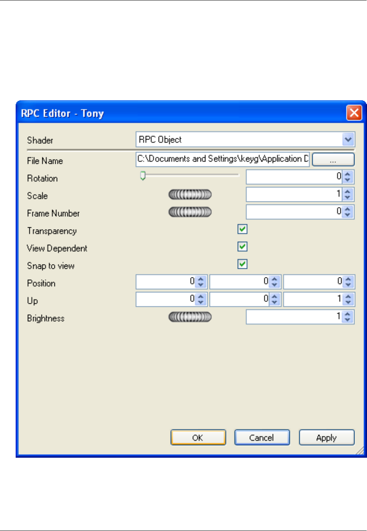367x531 pixels.
Task: Increase second Position value with the up arrow
Action: point(274,279)
